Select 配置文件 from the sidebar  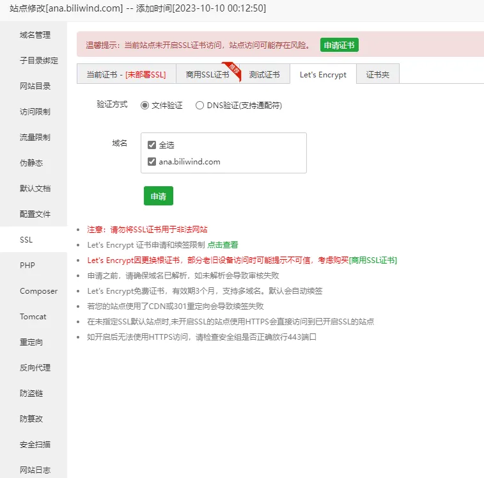[35, 214]
